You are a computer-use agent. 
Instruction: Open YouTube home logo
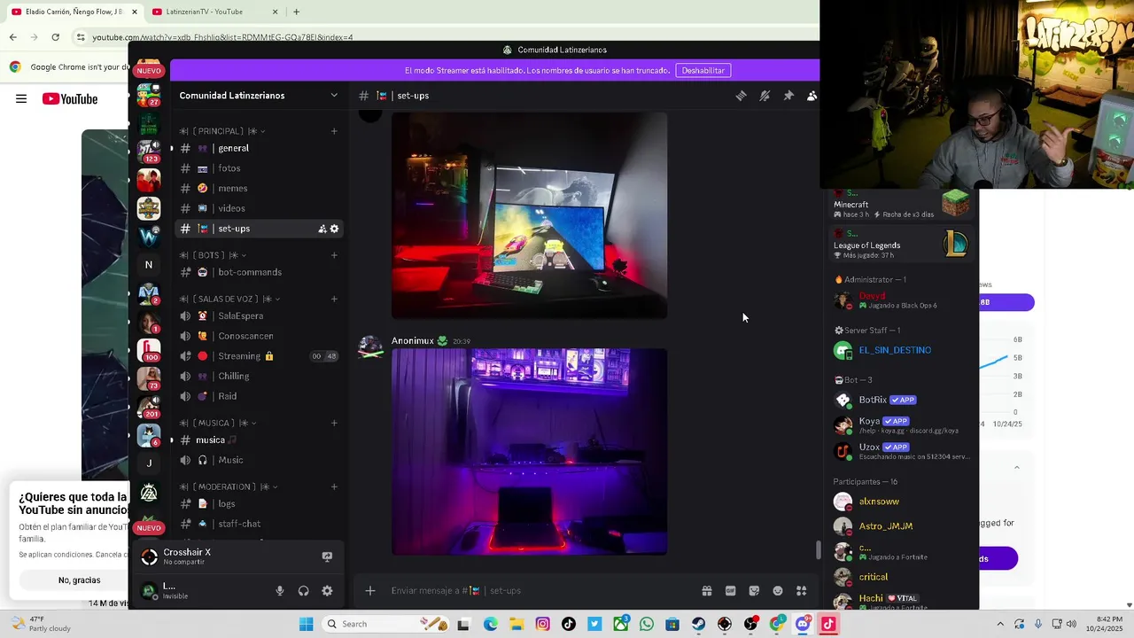(x=69, y=99)
